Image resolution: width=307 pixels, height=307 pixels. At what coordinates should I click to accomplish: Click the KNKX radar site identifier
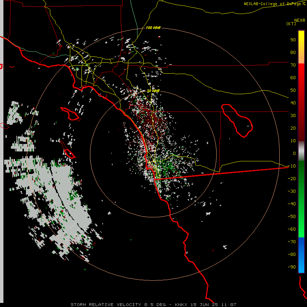tap(181, 305)
